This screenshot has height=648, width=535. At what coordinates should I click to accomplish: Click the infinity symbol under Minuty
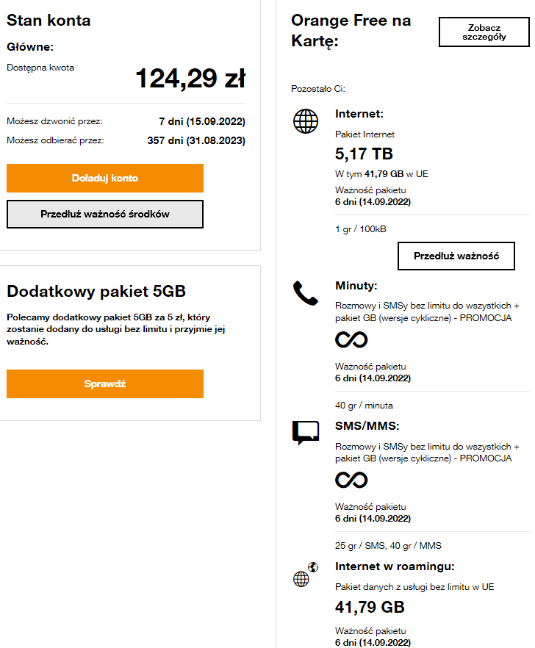coord(351,339)
